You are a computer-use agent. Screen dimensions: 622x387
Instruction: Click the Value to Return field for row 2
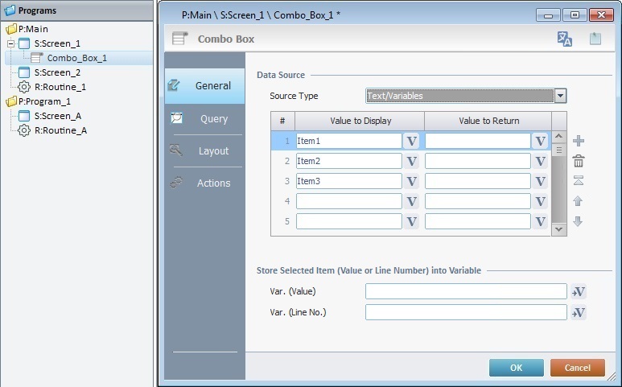coord(477,161)
